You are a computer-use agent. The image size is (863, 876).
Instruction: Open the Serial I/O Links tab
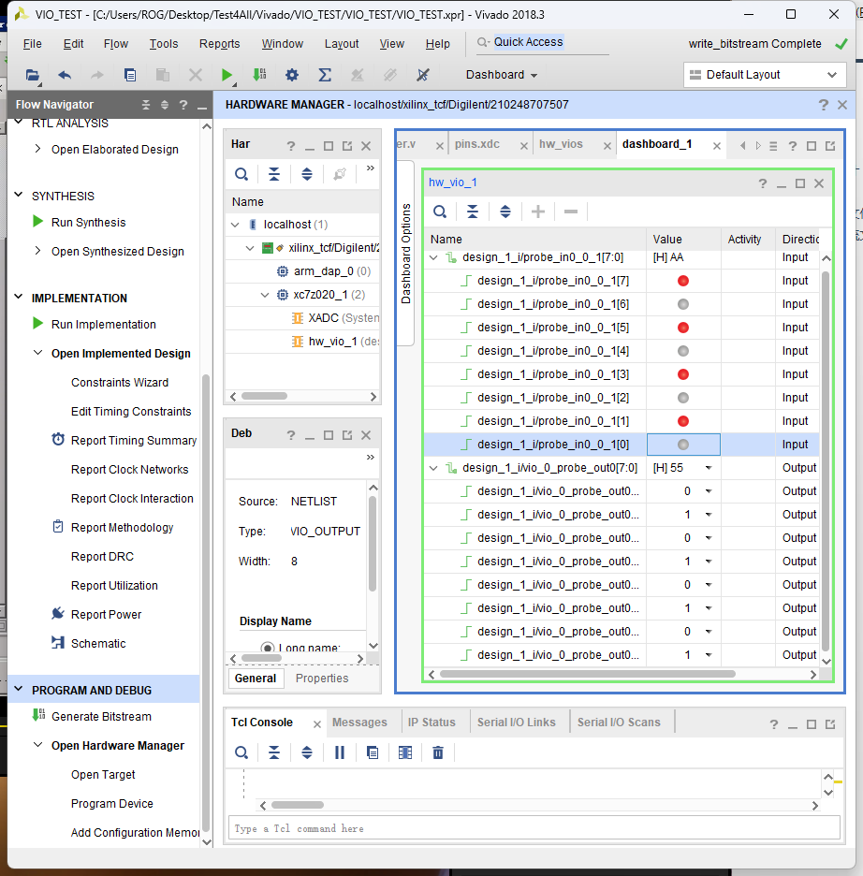(x=516, y=723)
